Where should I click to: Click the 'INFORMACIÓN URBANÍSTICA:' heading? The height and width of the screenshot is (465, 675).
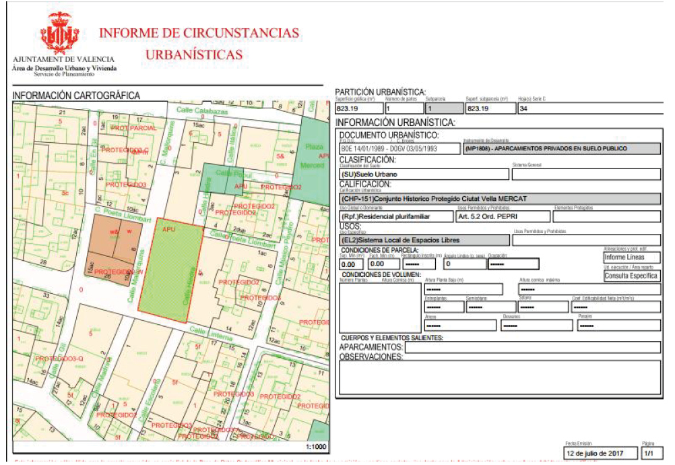[395, 122]
